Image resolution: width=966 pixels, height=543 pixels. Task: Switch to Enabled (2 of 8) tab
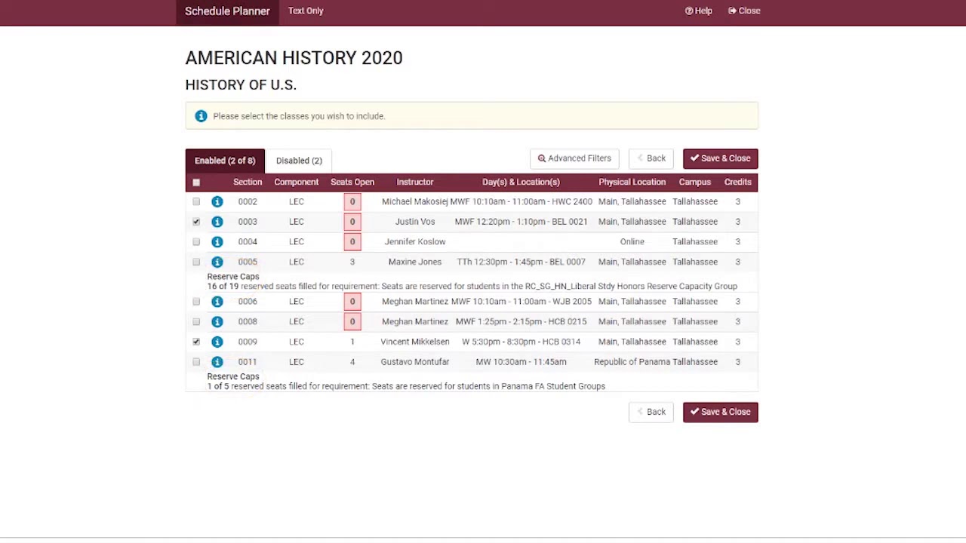click(225, 161)
